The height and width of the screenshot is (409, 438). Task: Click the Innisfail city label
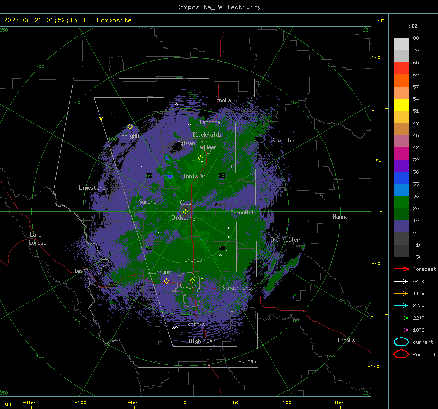(196, 176)
